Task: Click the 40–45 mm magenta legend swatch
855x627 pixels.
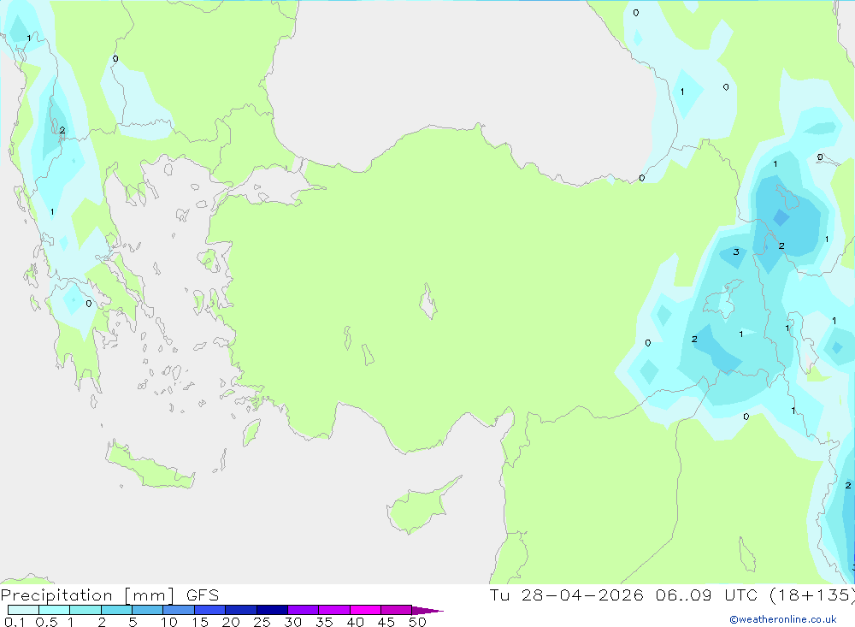Action: pos(365,610)
